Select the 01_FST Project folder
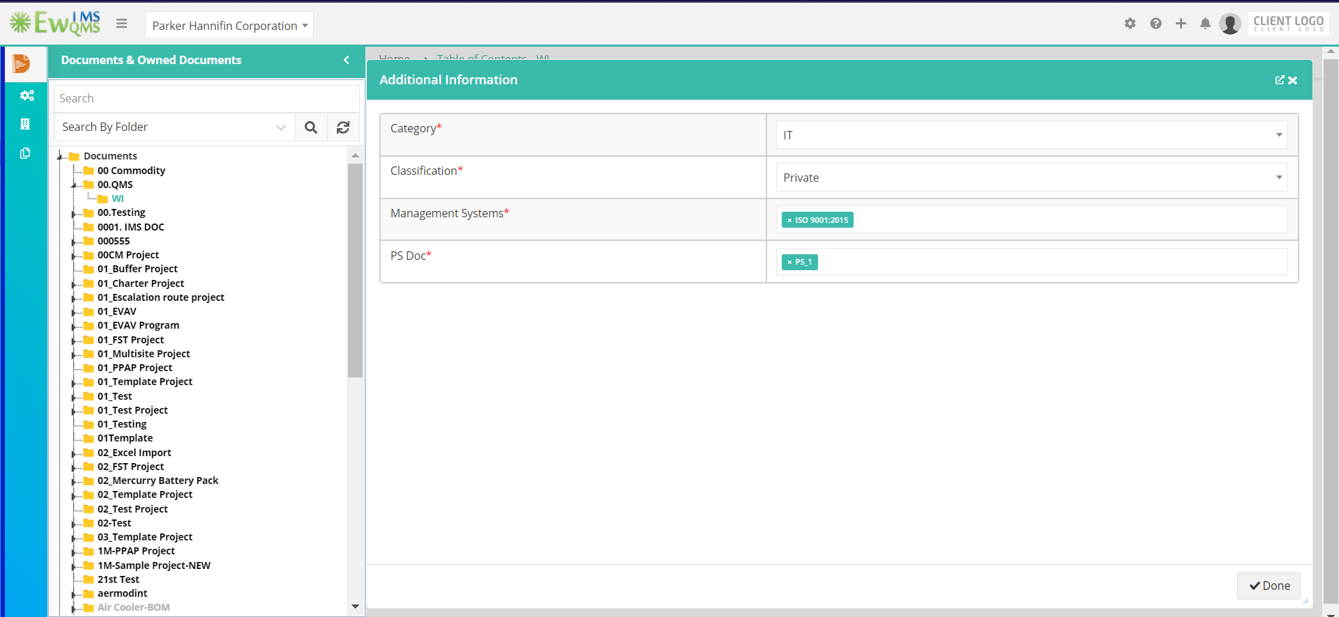Screen dimensions: 1339x617 click(x=130, y=340)
